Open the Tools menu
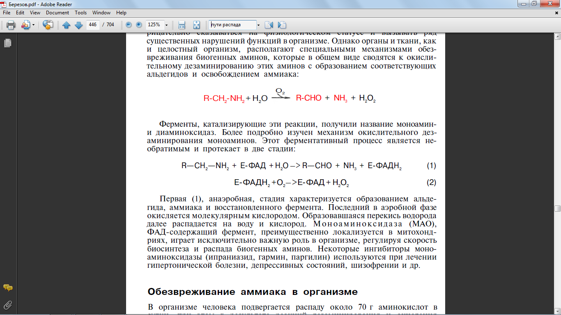 coord(80,13)
